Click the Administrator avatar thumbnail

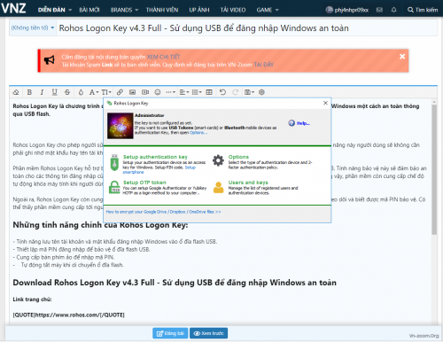120,126
